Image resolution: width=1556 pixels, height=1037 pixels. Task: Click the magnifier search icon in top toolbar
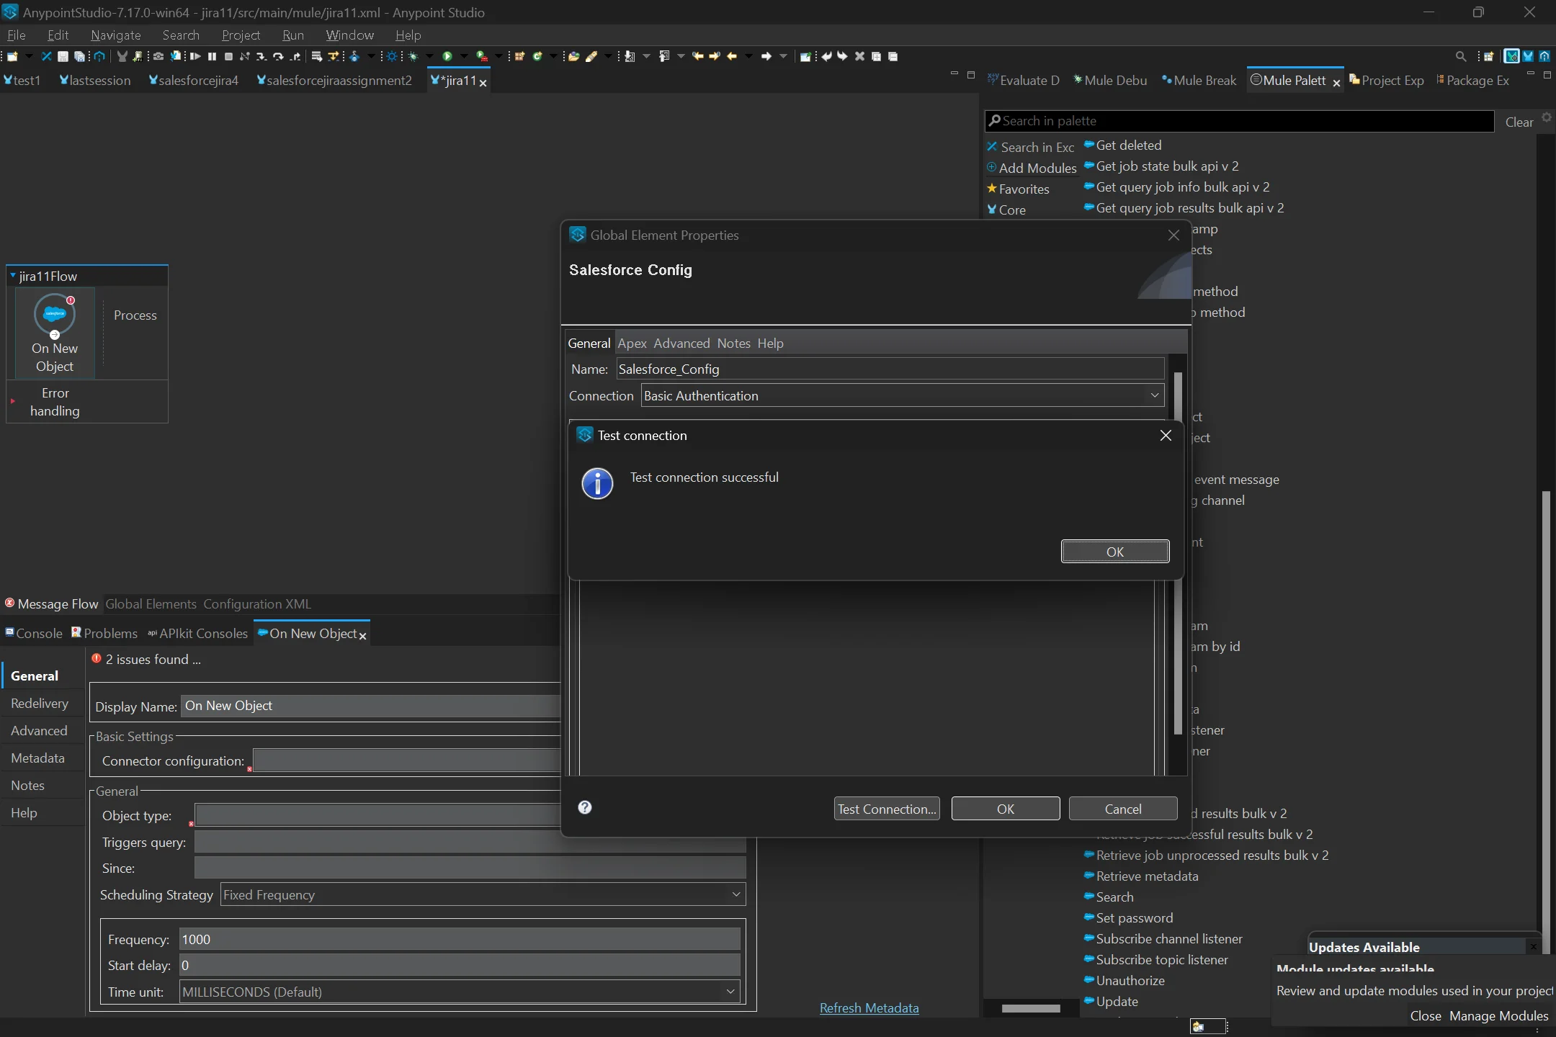tap(1460, 56)
